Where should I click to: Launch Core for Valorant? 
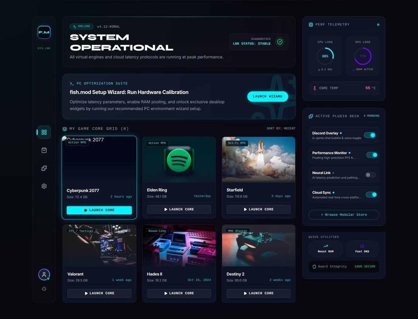coord(99,293)
